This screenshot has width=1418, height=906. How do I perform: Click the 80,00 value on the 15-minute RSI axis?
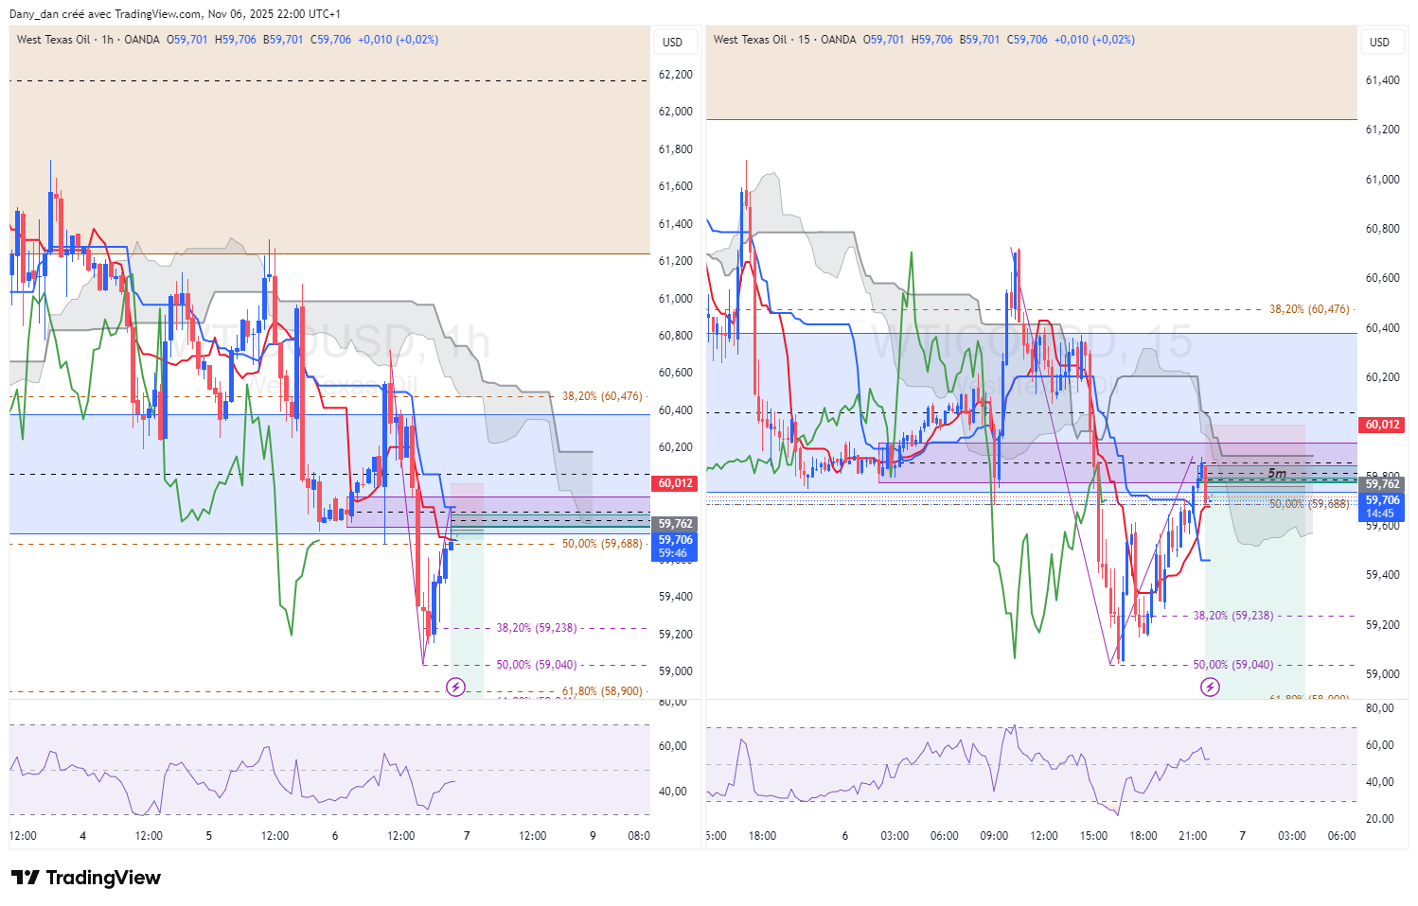[1379, 708]
